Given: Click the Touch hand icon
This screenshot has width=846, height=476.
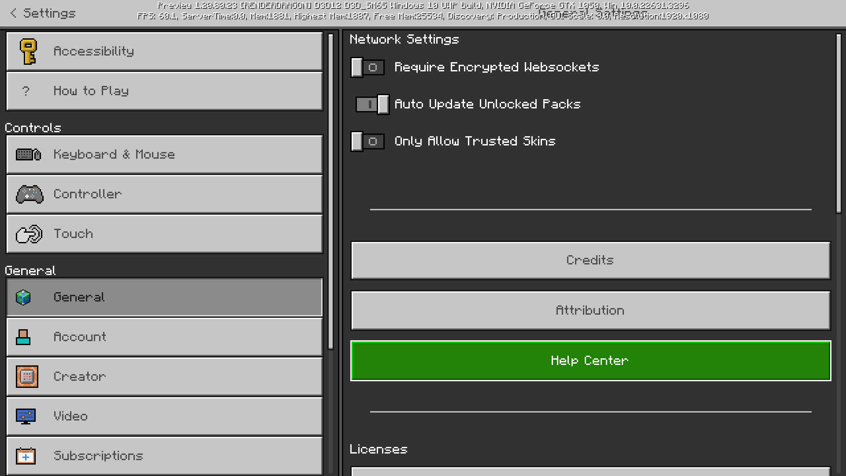Looking at the screenshot, I should point(29,234).
